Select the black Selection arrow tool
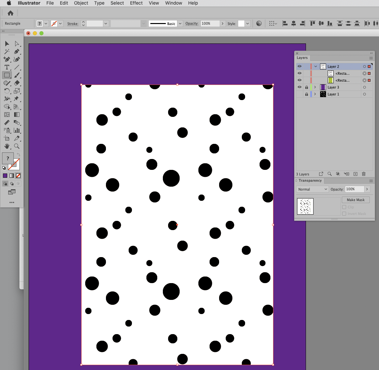 tap(7, 43)
